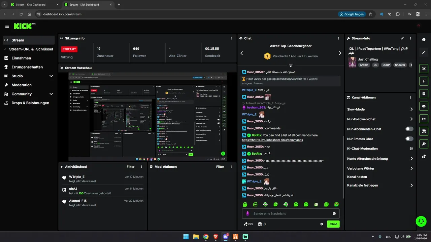This screenshot has height=242, width=431.
Task: Open Chat panel three-dot options menu
Action: 338,38
